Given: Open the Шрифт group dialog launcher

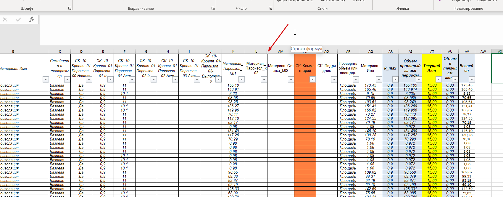Looking at the screenshot, I should click(70, 8).
